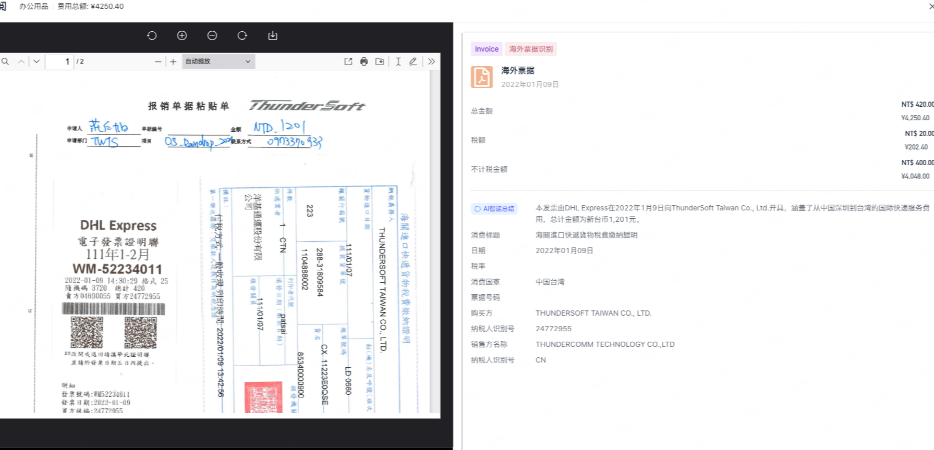Image resolution: width=934 pixels, height=450 pixels.
Task: Go to previous PDF page
Action: point(21,61)
